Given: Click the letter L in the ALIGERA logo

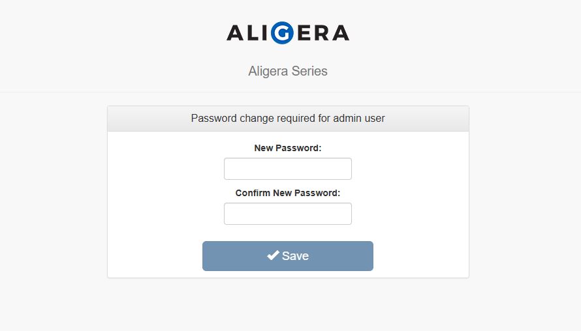Looking at the screenshot, I should click(253, 33).
